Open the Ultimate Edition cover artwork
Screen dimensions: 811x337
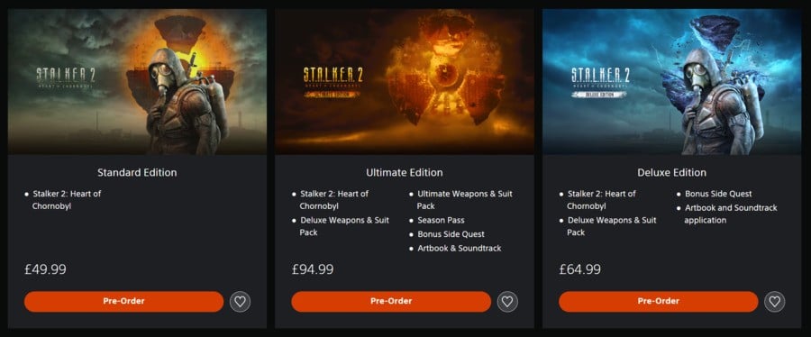coord(405,82)
